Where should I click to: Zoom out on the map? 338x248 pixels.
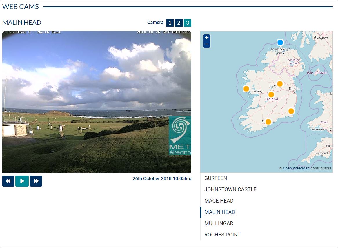pyautogui.click(x=206, y=44)
